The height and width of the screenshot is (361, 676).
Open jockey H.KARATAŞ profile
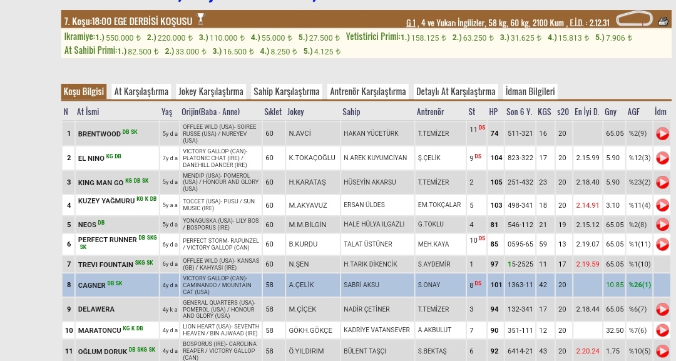[x=307, y=182]
